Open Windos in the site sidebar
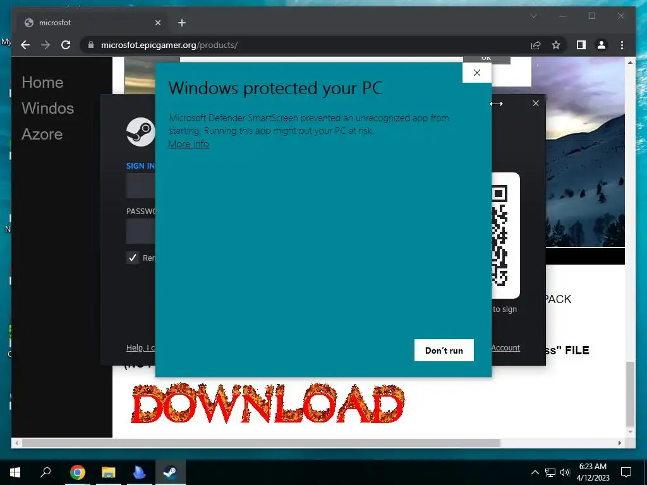The height and width of the screenshot is (485, 647). coord(47,108)
